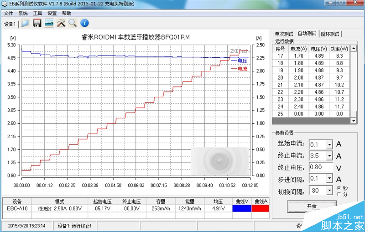
Task: Open settings with hammer and wrench icon
Action: pos(61,23)
